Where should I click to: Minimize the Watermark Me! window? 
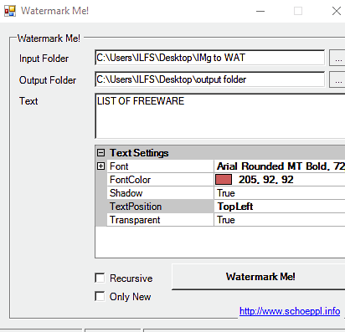(x=260, y=11)
